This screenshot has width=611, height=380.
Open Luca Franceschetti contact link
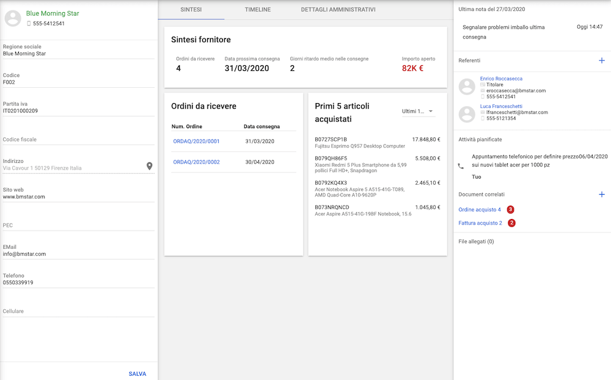pyautogui.click(x=501, y=106)
